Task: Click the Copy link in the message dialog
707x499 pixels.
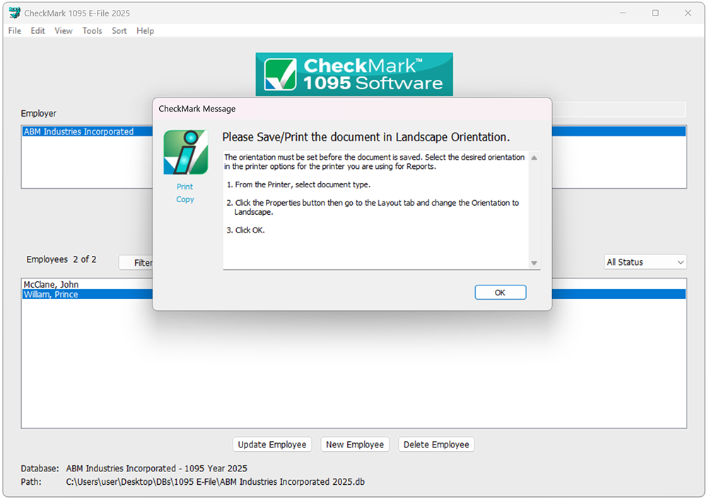Action: point(185,199)
